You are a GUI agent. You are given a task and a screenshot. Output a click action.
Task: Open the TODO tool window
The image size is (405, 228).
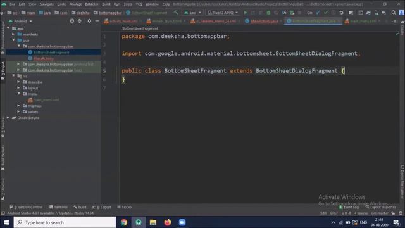[x=124, y=207]
